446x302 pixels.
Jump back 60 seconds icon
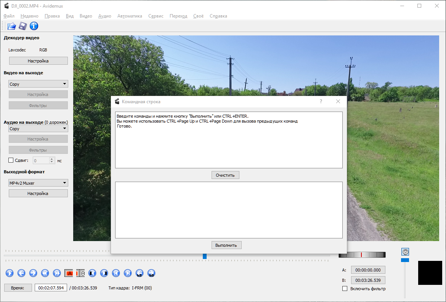pyautogui.click(x=140, y=273)
